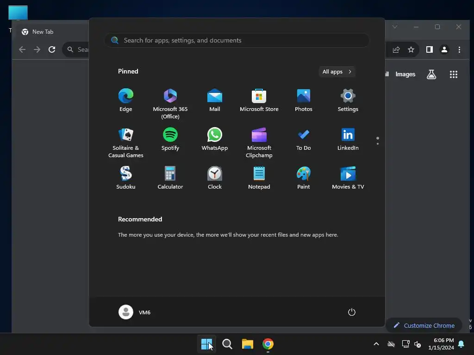Launch the Photos app

(304, 100)
